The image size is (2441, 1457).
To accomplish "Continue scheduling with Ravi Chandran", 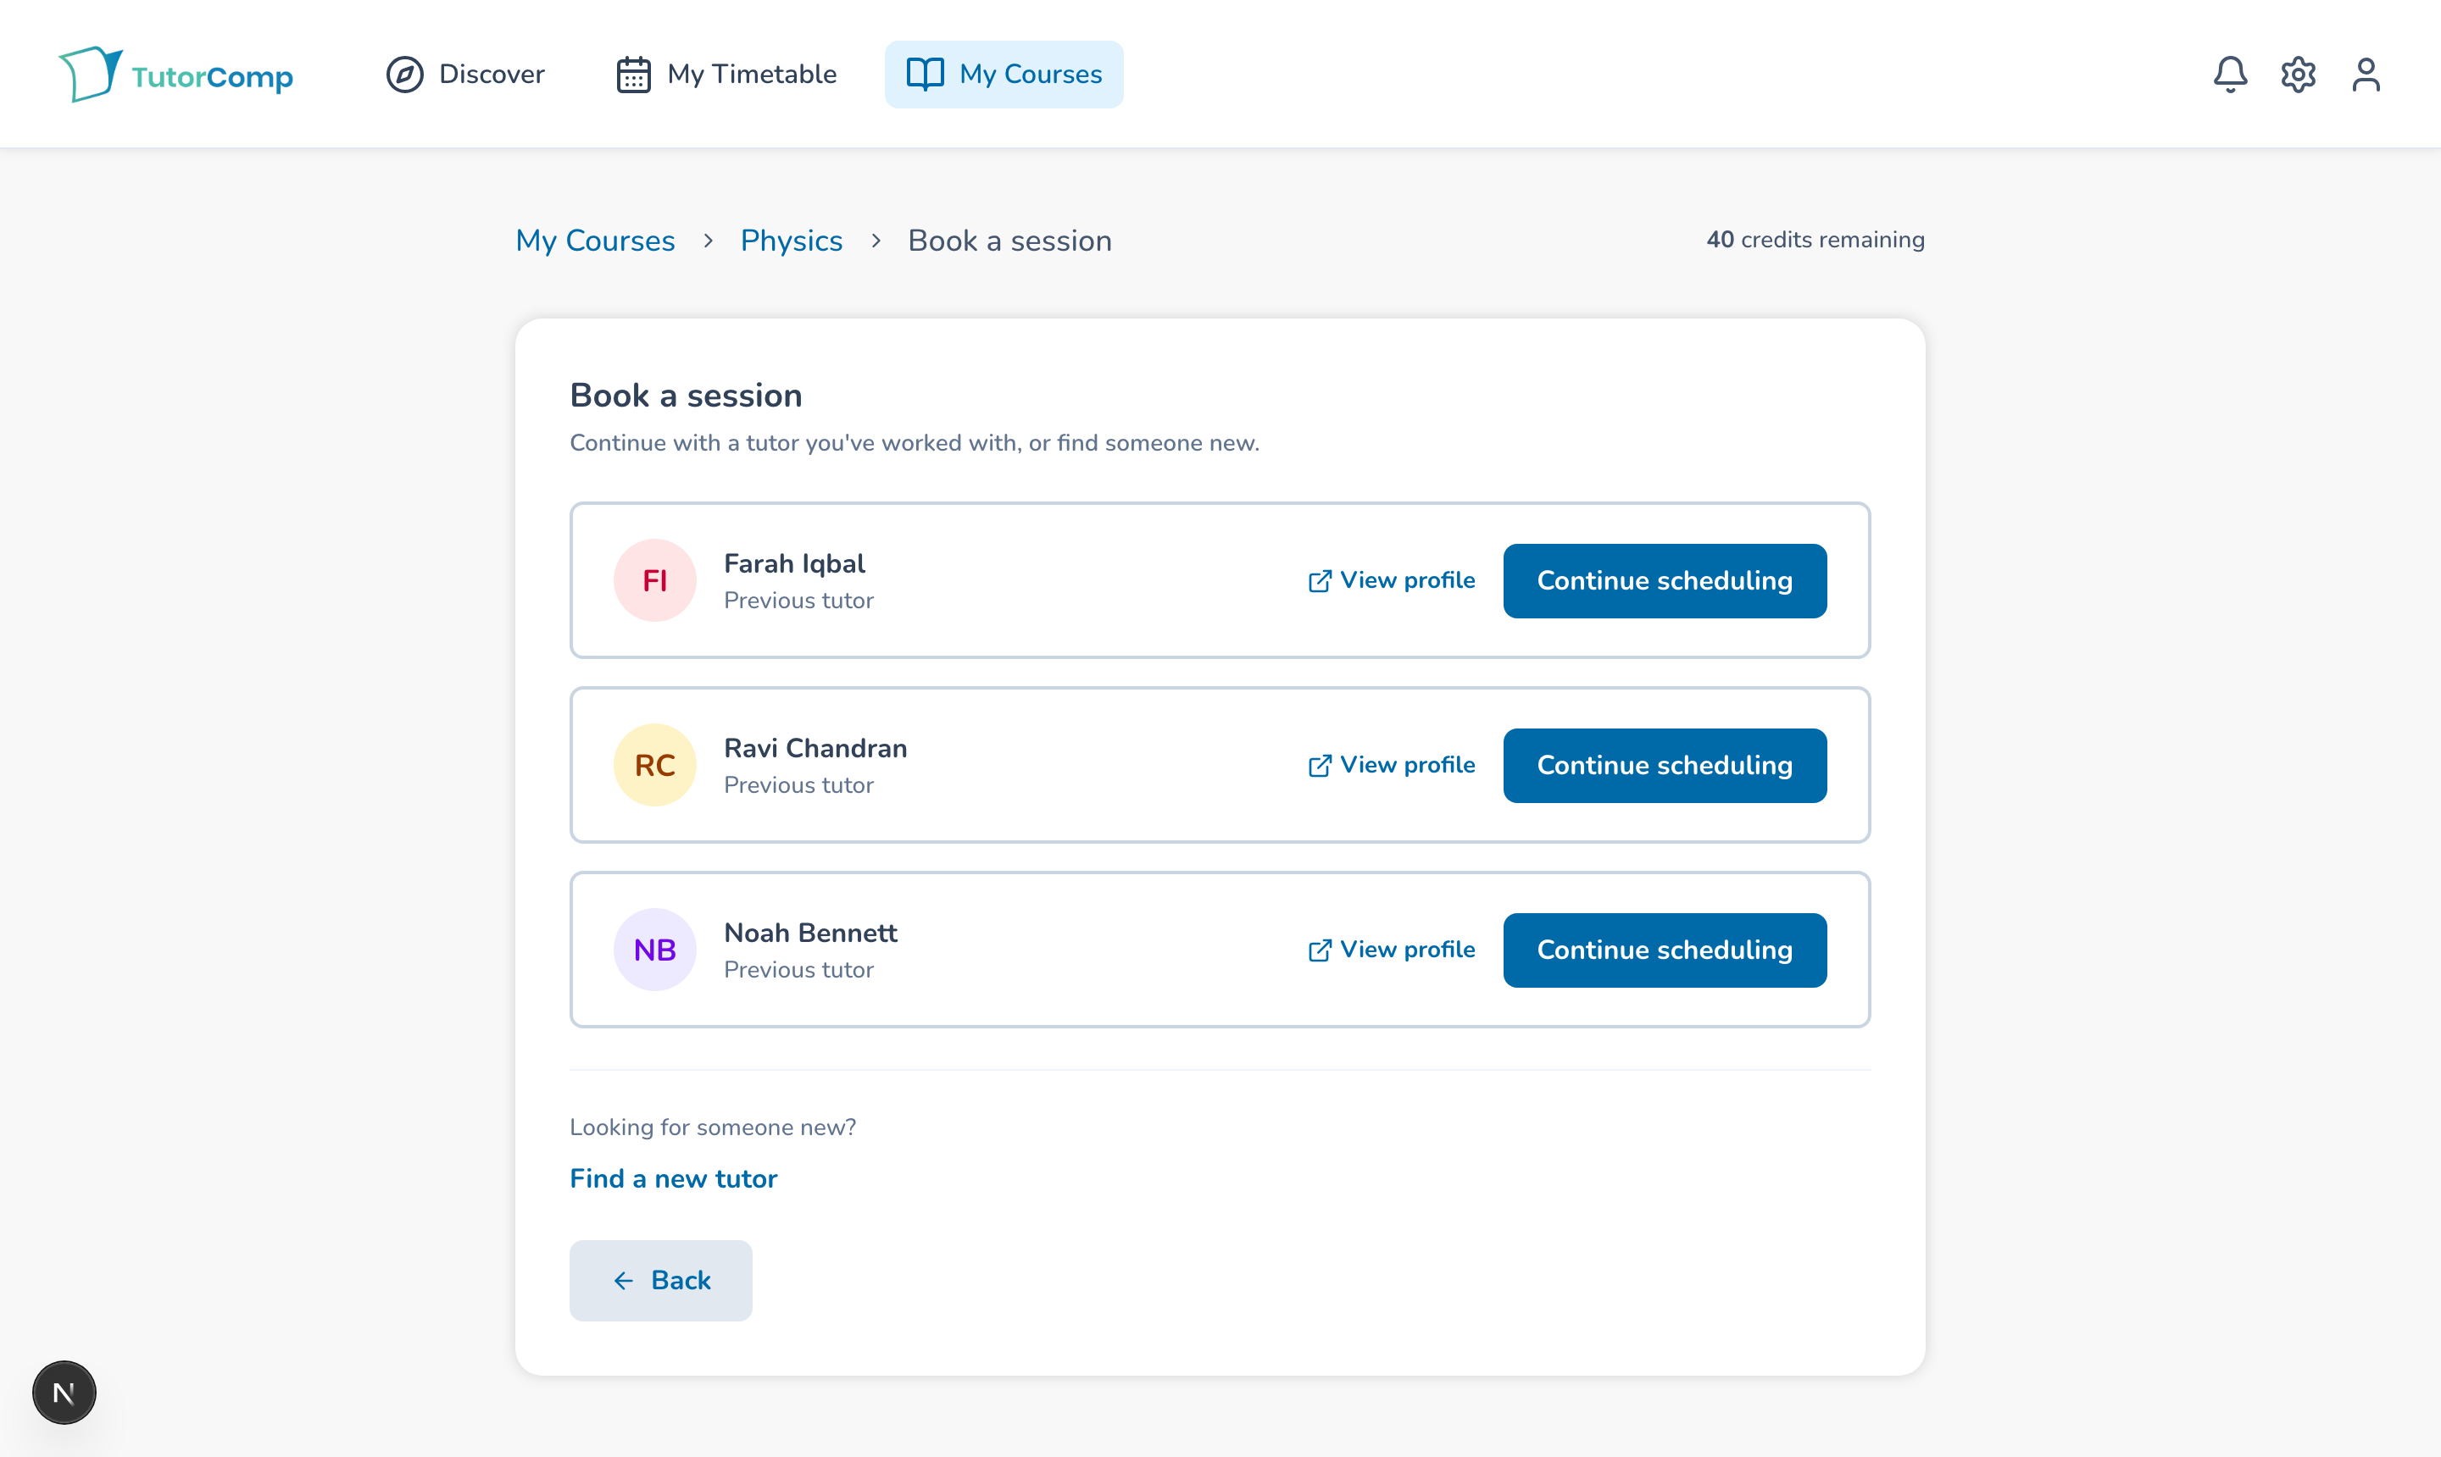I will point(1665,766).
